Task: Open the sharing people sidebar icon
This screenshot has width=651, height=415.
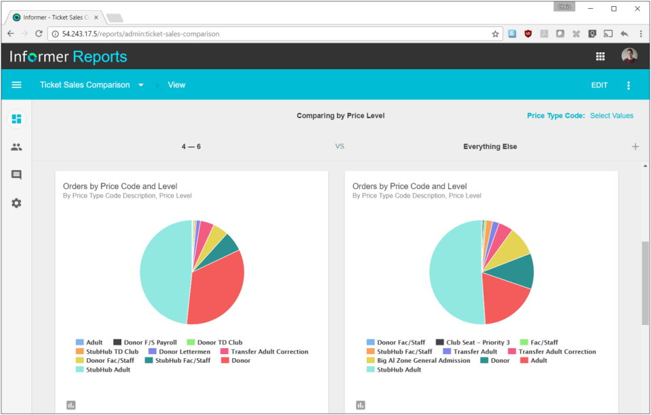Action: [x=16, y=147]
